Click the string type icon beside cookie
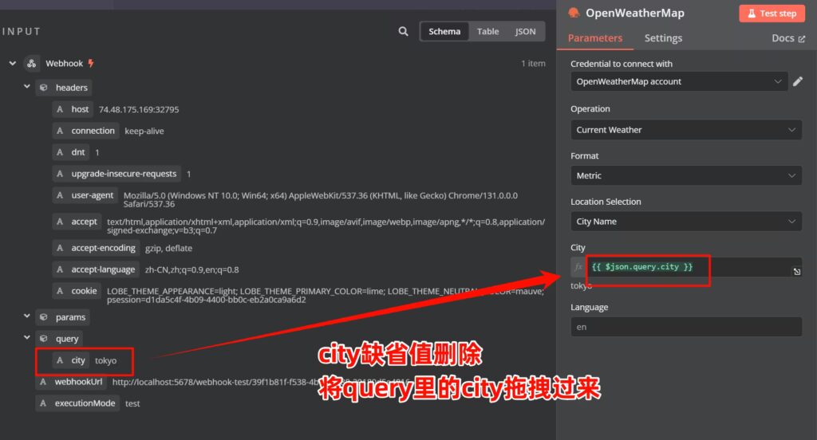This screenshot has height=440, width=817. point(60,291)
